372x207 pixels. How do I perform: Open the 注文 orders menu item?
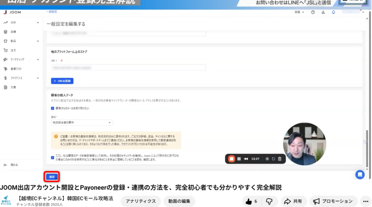tap(13, 50)
